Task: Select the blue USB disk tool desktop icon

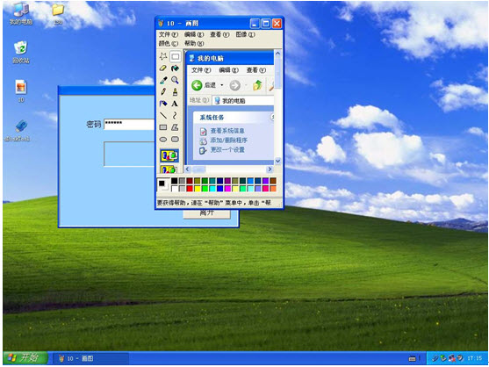Action: [18, 130]
